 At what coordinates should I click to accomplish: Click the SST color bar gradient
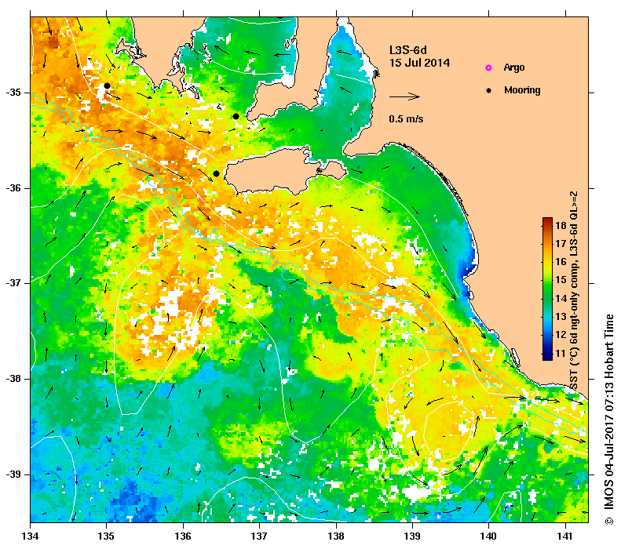pos(547,289)
